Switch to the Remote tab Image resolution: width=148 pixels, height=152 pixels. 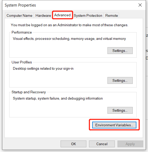pos(111,15)
